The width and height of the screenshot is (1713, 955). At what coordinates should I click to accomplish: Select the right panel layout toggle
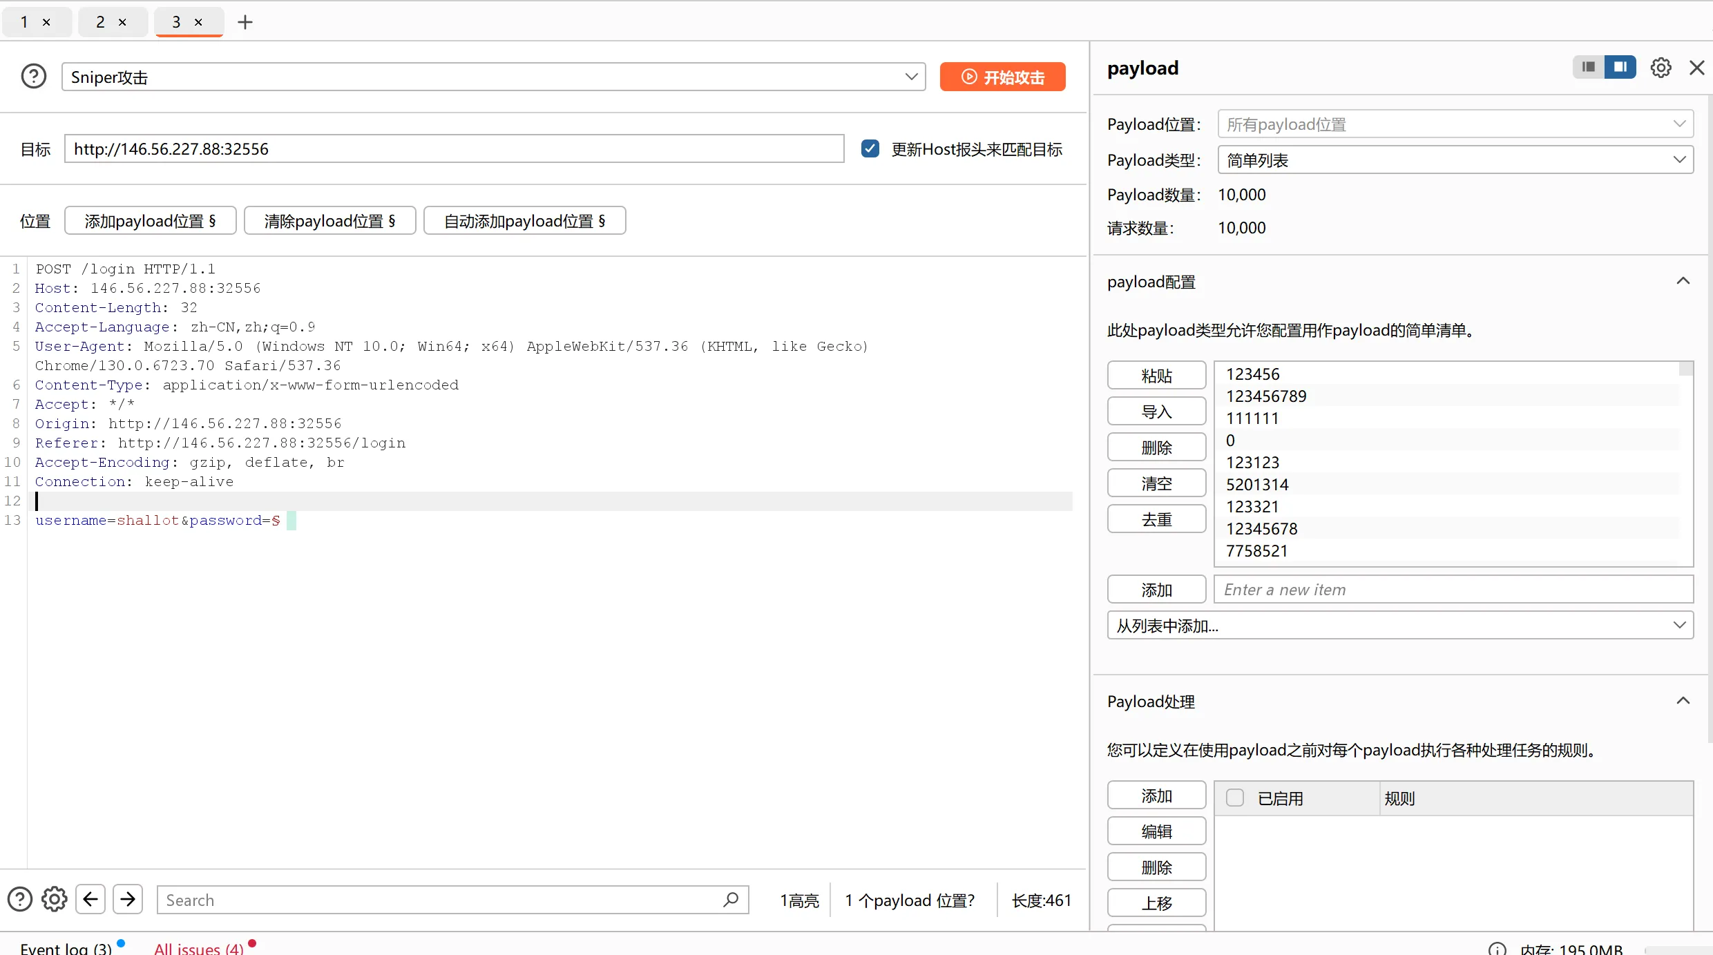point(1620,67)
